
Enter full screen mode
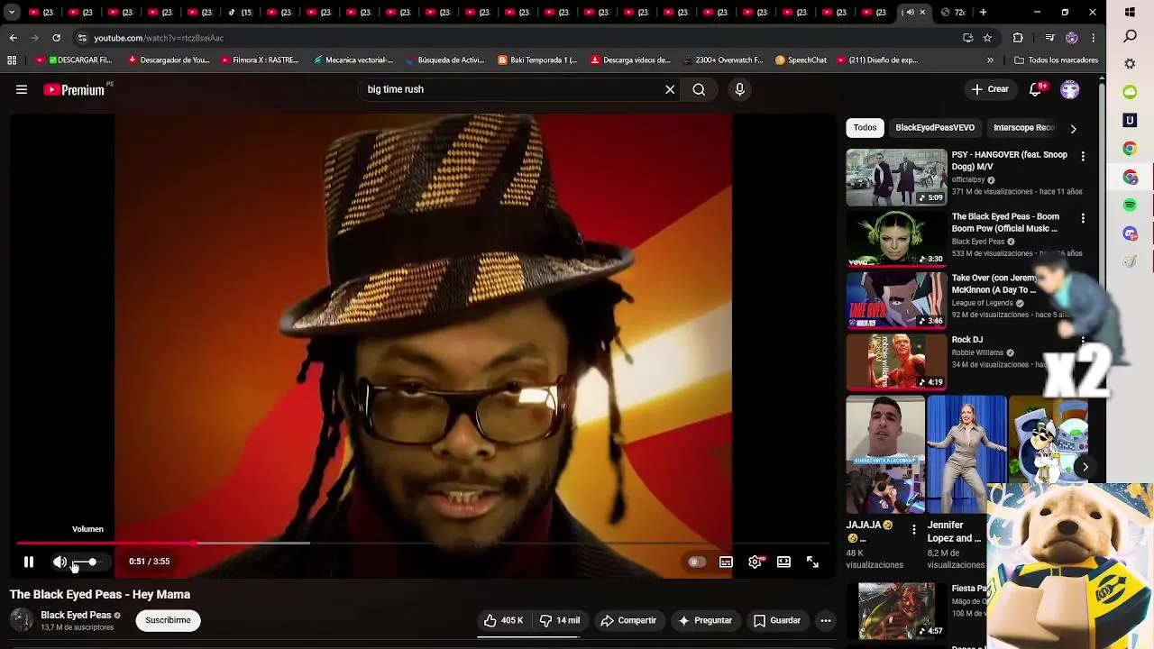click(x=812, y=562)
